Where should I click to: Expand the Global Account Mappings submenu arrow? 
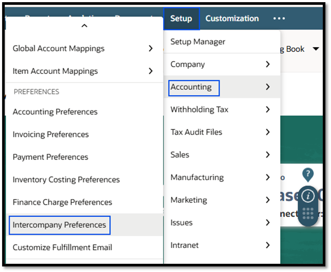[150, 48]
